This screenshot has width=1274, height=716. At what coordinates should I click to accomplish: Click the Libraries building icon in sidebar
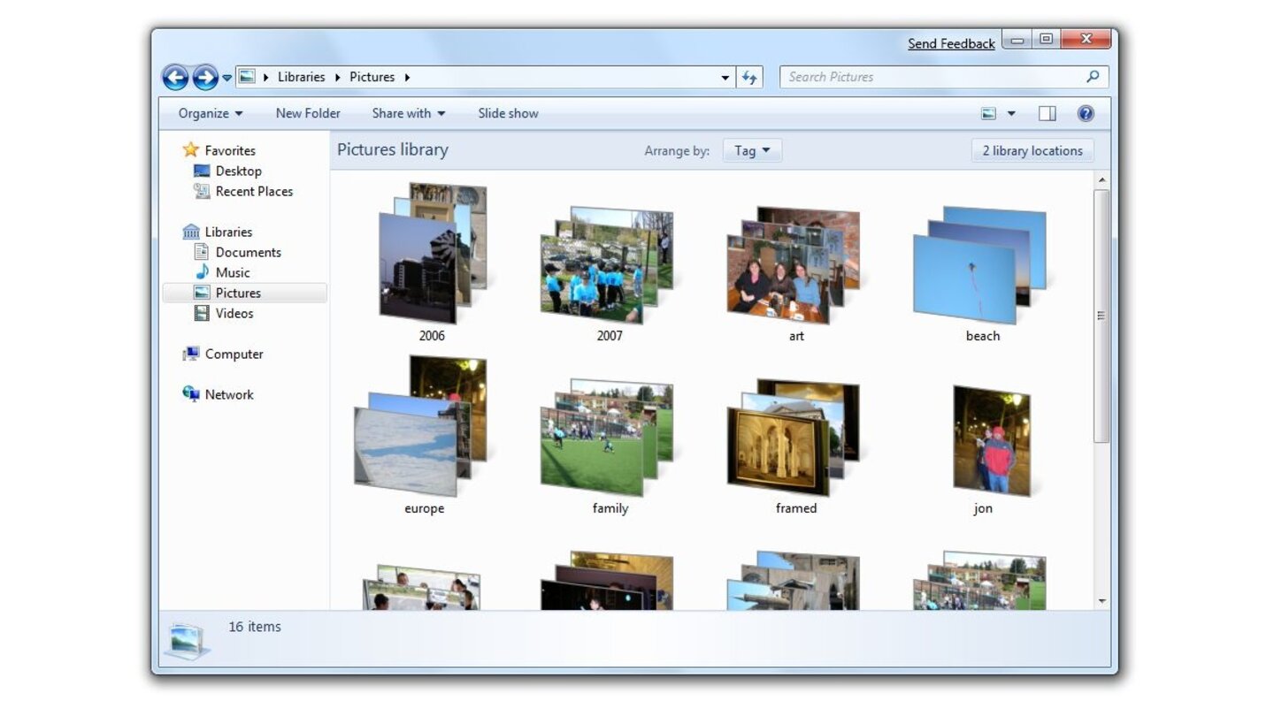190,232
